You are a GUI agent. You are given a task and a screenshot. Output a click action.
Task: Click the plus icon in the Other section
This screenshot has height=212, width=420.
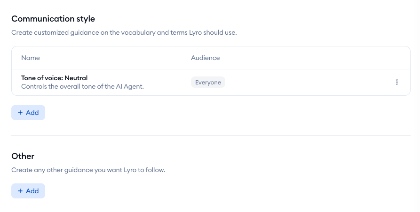[20, 191]
